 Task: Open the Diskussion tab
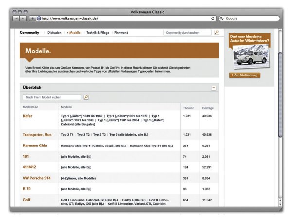[x=54, y=33]
